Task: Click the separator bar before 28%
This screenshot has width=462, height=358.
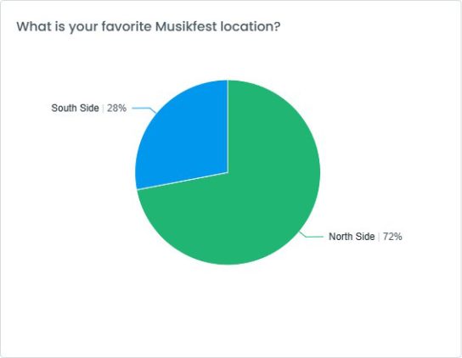Action: click(x=103, y=108)
